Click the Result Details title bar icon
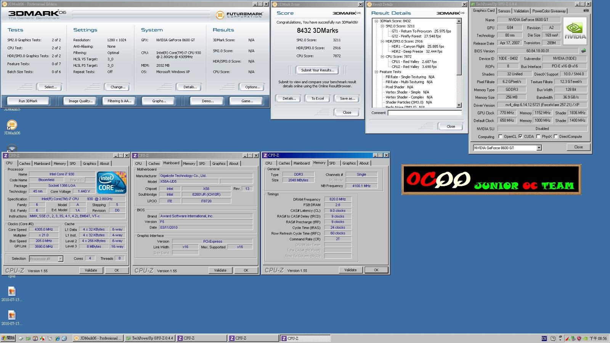Screen dimensions: 610x343 pos(369,4)
